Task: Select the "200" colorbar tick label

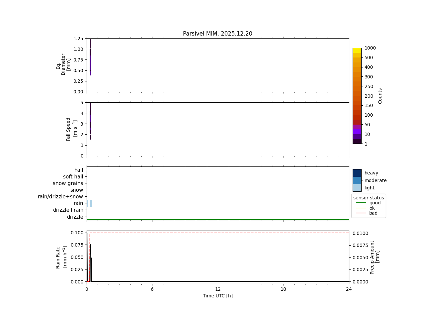Action: point(369,96)
